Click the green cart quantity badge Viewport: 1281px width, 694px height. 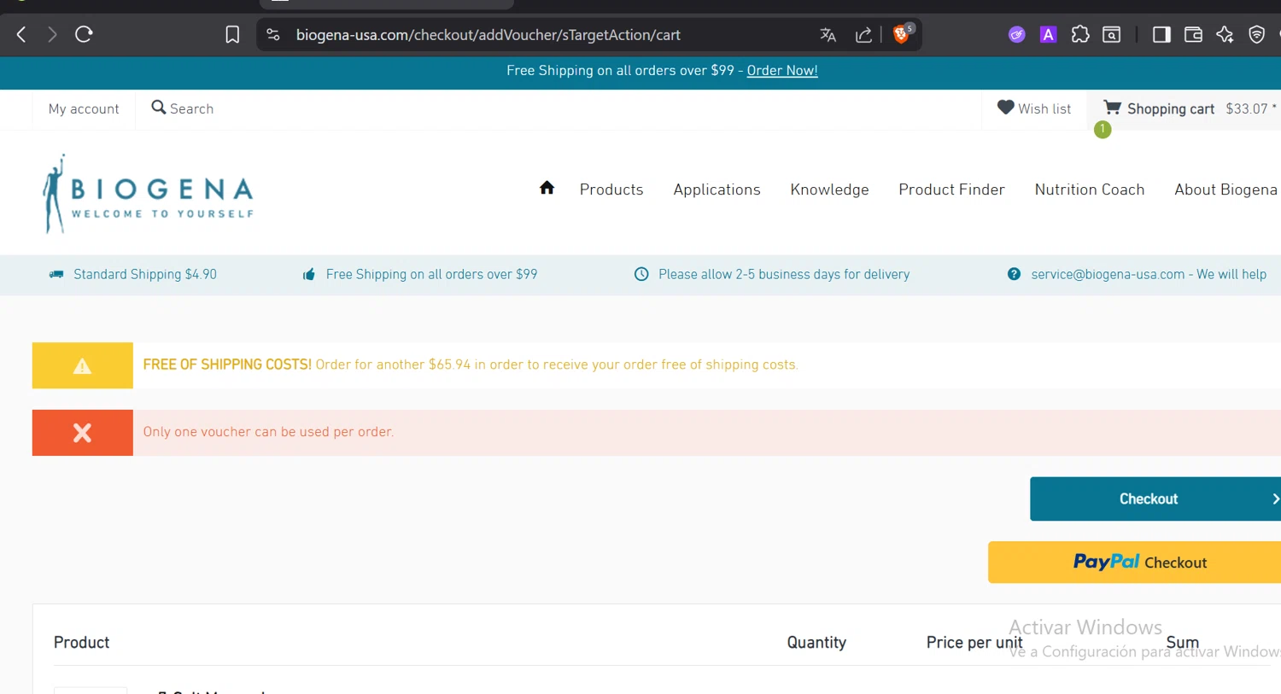click(x=1103, y=129)
